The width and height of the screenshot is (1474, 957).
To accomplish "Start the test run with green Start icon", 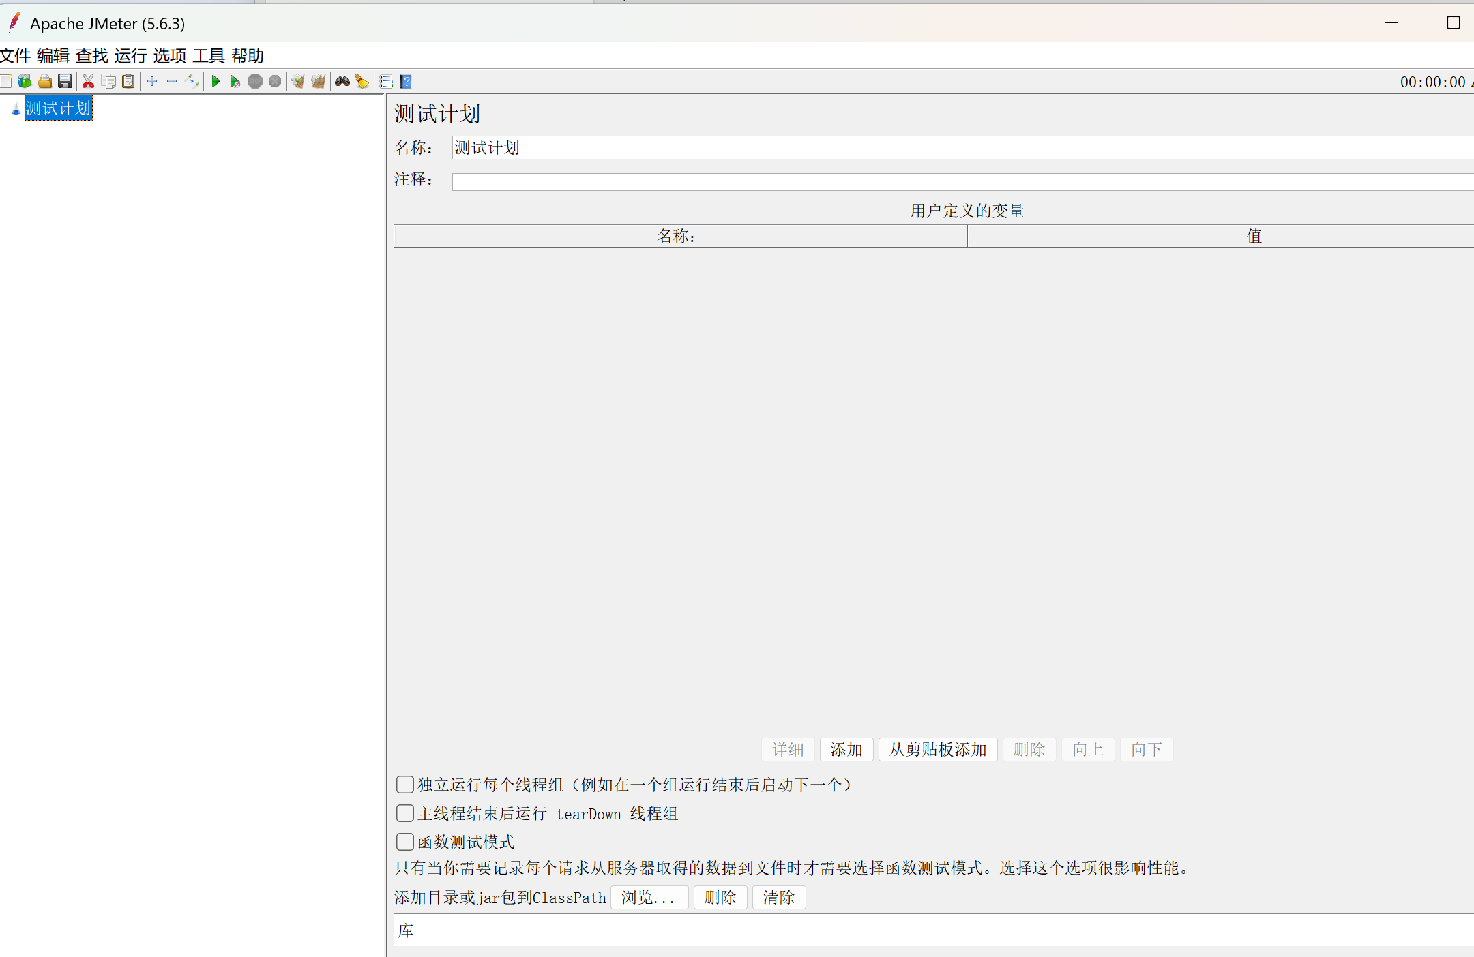I will [216, 81].
